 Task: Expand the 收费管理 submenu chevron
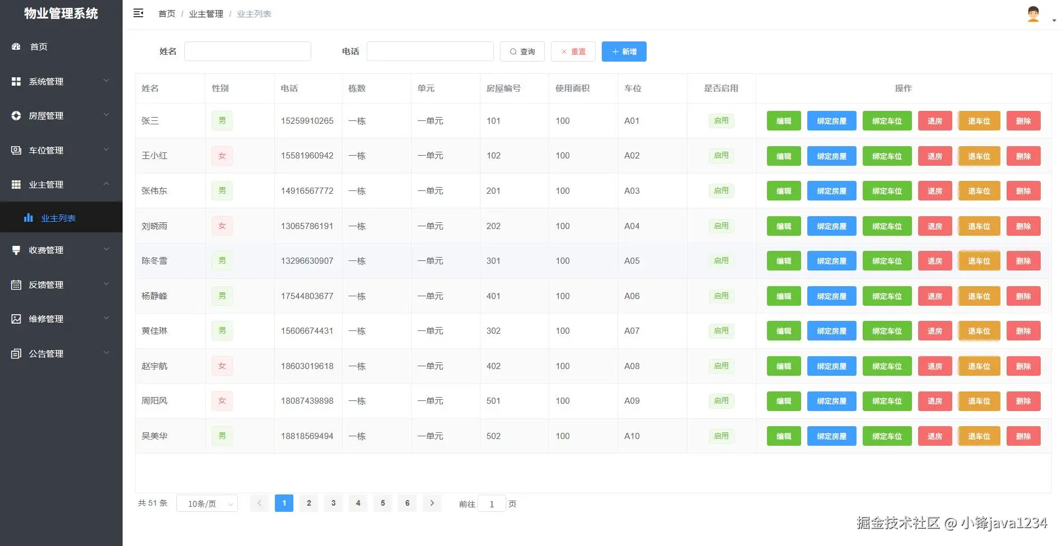(106, 249)
